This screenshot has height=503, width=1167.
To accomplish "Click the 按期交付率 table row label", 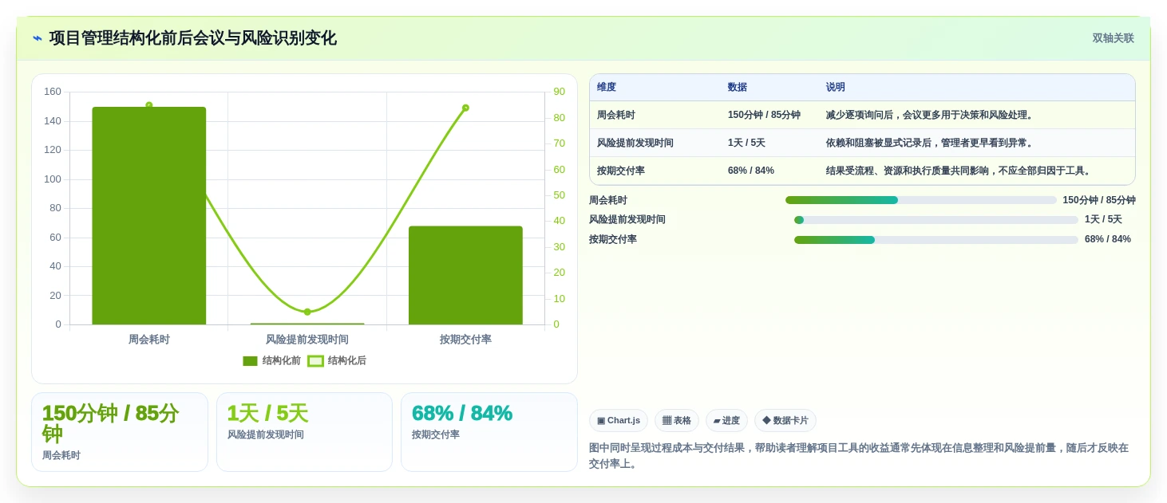I will click(x=621, y=171).
